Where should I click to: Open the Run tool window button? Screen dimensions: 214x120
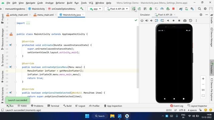(10, 106)
